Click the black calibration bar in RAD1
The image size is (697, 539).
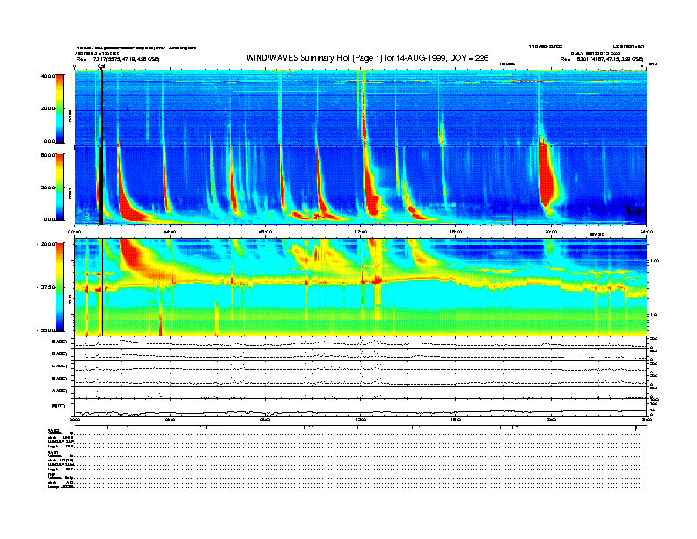(x=101, y=186)
